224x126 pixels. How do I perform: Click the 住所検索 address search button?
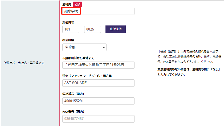(116, 29)
